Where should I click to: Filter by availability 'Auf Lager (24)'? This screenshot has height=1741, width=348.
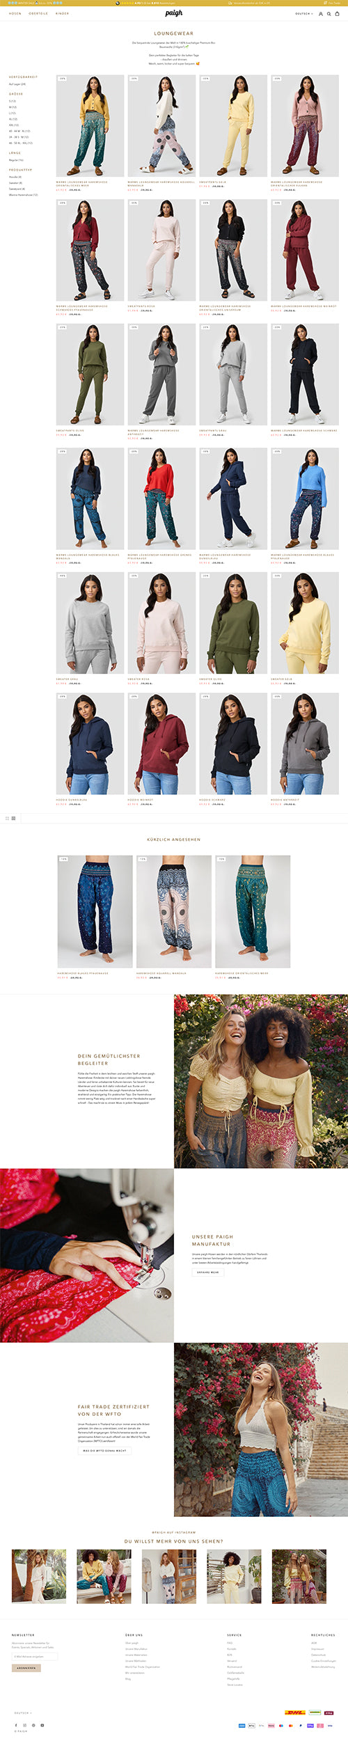point(17,84)
